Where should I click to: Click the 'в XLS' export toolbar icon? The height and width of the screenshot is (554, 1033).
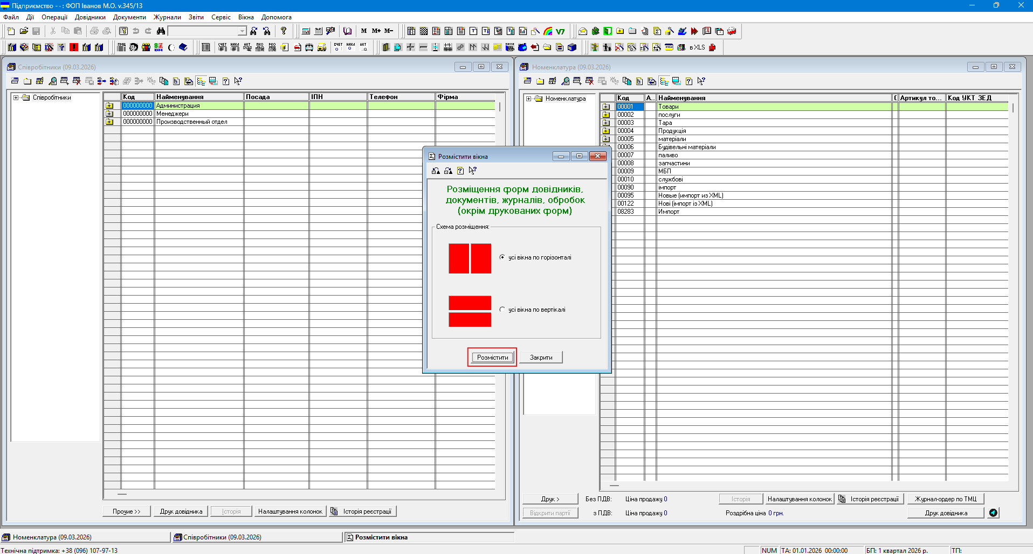697,47
